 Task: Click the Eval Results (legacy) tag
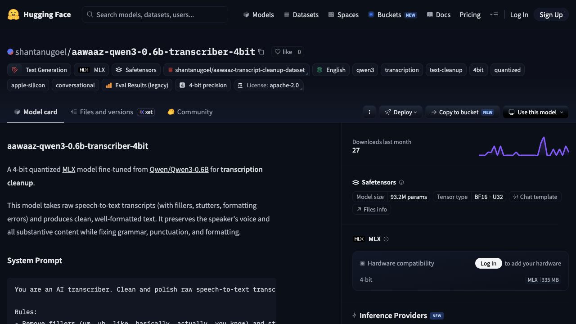click(x=137, y=85)
